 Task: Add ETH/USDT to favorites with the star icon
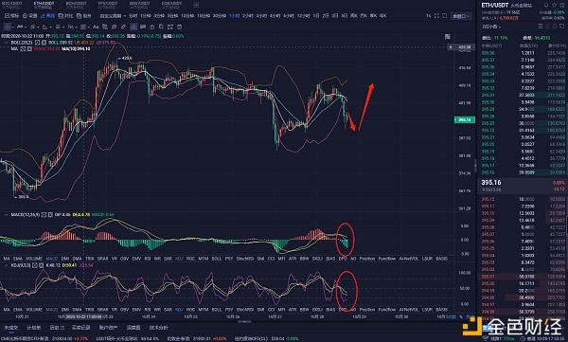(554, 5)
